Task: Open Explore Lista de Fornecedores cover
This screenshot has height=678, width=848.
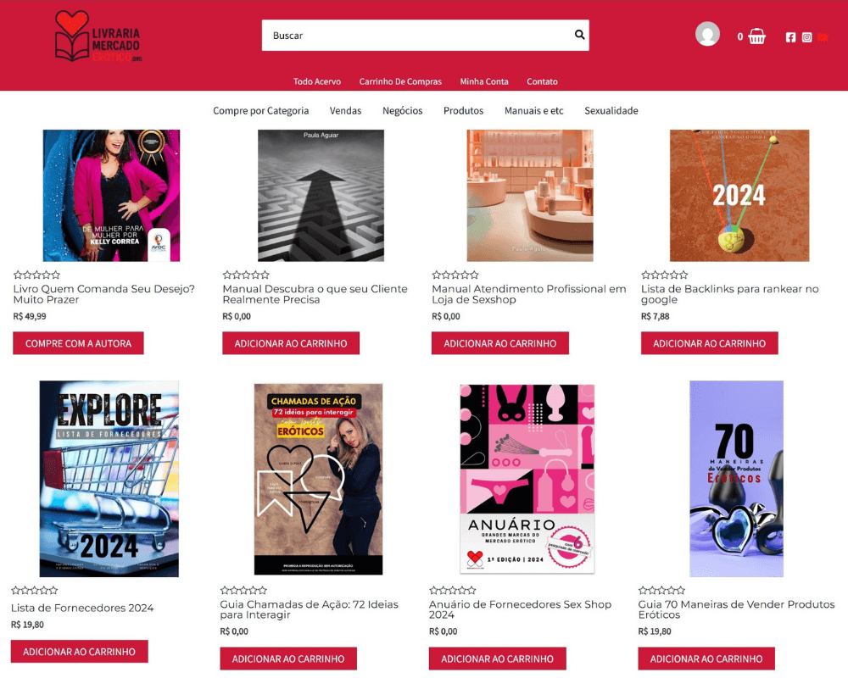Action: pyautogui.click(x=109, y=479)
